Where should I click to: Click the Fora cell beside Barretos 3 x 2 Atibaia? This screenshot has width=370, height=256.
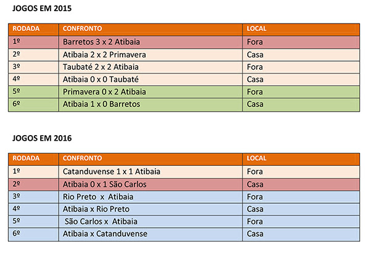[255, 42]
